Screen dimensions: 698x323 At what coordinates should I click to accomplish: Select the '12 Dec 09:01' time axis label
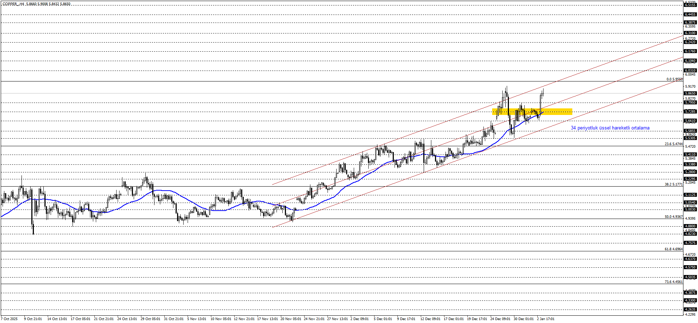(x=430, y=319)
